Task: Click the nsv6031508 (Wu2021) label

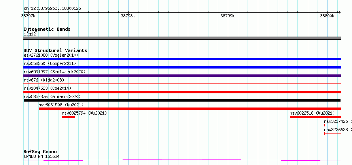Action: (x=61, y=105)
